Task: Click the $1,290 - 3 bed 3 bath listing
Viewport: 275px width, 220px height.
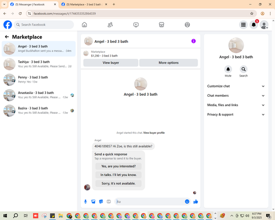Action: (x=105, y=56)
